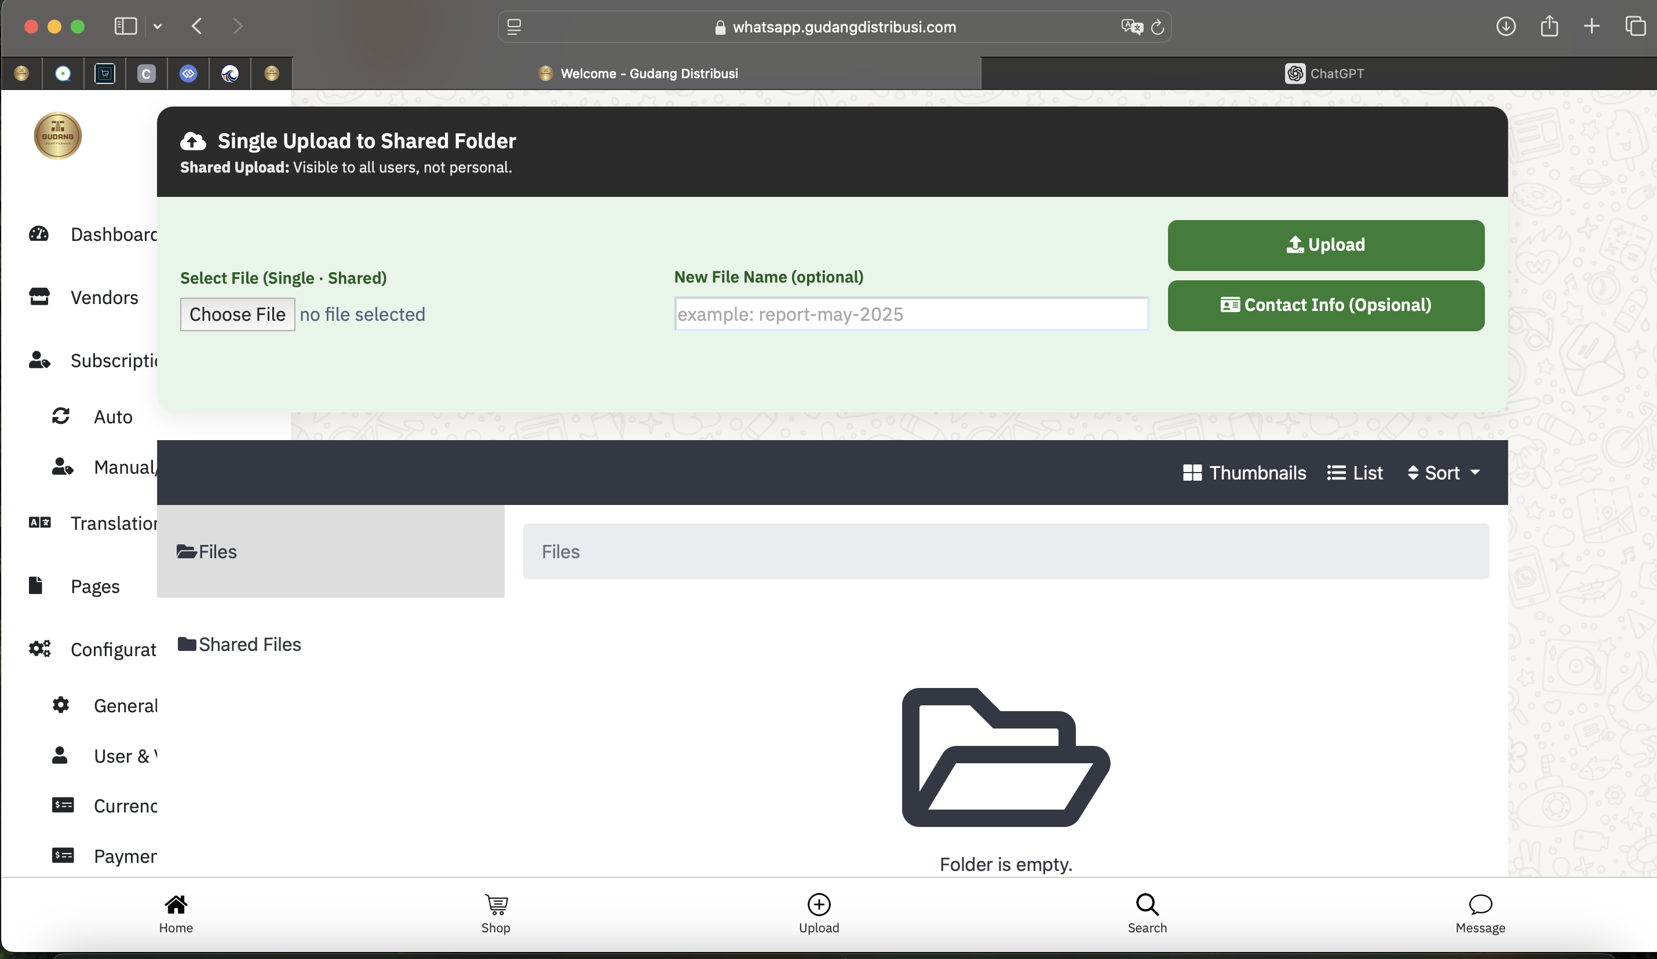1657x959 pixels.
Task: Open the Message bubble icon
Action: (1480, 905)
